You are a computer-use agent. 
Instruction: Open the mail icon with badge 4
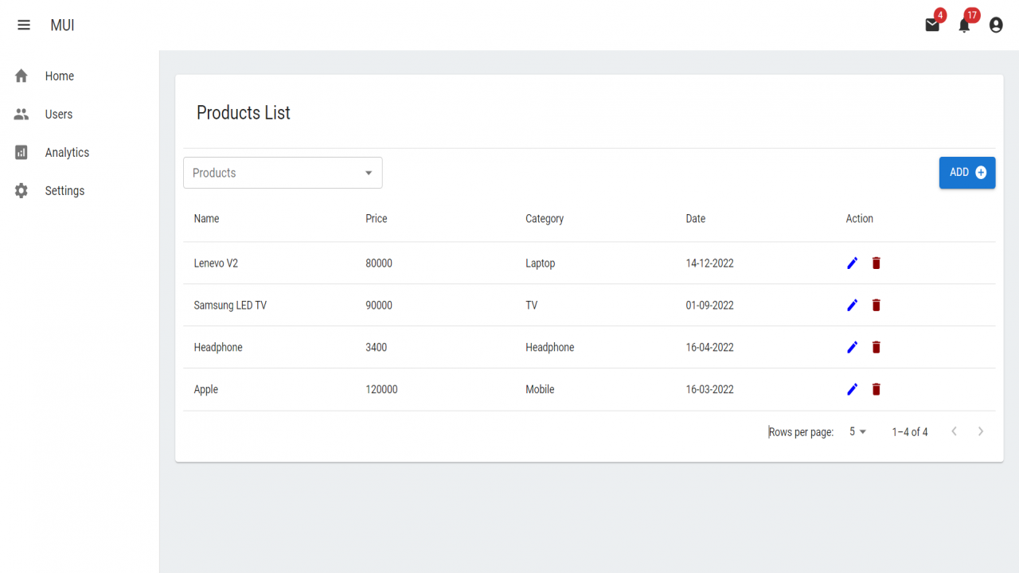pyautogui.click(x=932, y=25)
